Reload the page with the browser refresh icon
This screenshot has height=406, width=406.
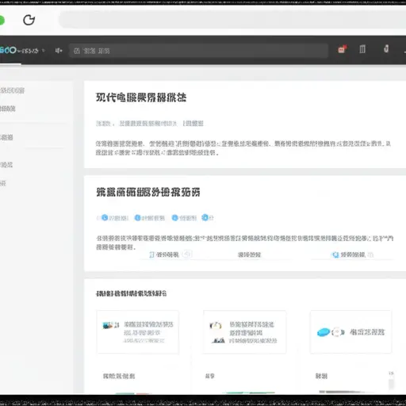pyautogui.click(x=29, y=20)
